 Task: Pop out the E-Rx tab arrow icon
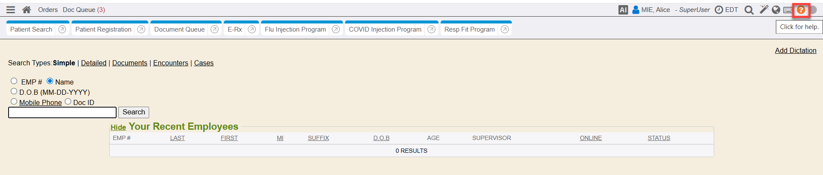point(252,29)
